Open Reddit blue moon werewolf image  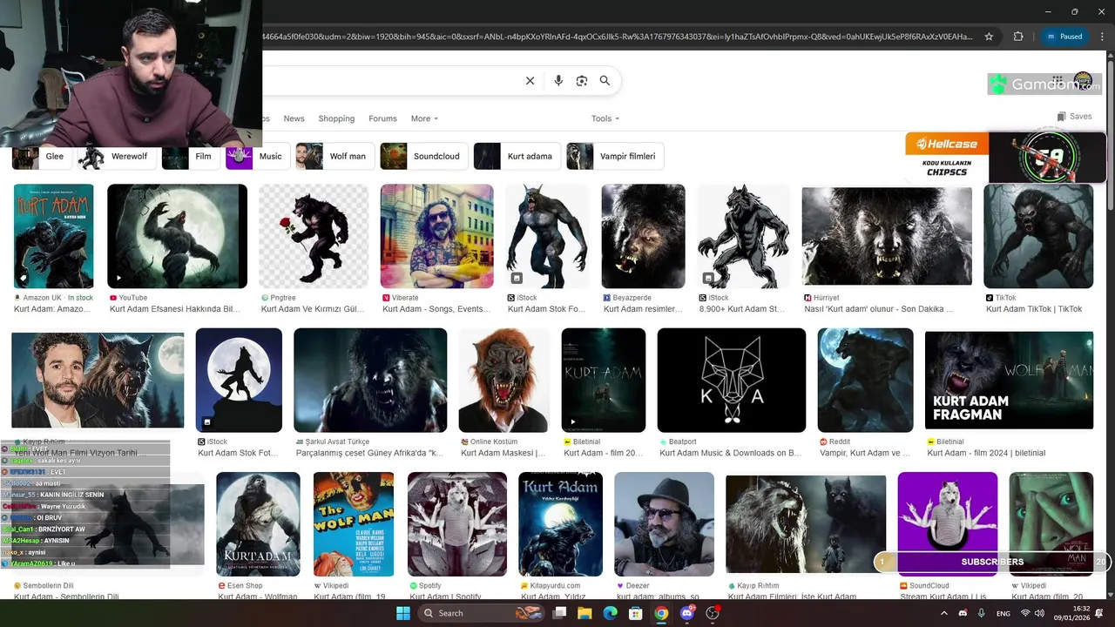pos(865,381)
